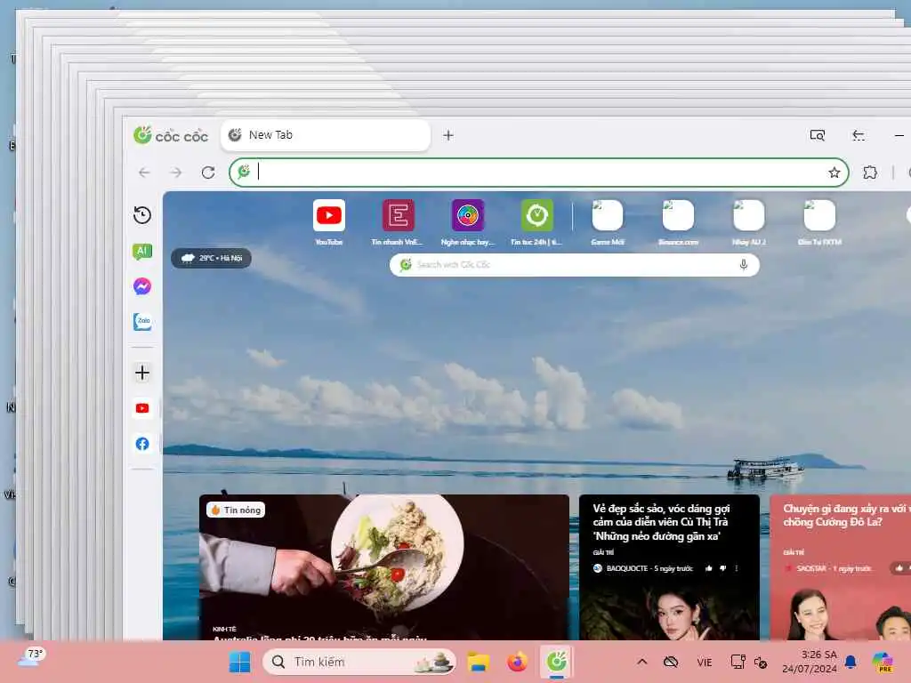Expand the hidden system tray icons

[x=642, y=662]
